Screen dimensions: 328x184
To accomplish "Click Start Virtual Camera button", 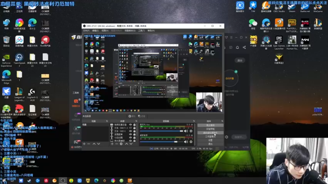I will point(210,132).
